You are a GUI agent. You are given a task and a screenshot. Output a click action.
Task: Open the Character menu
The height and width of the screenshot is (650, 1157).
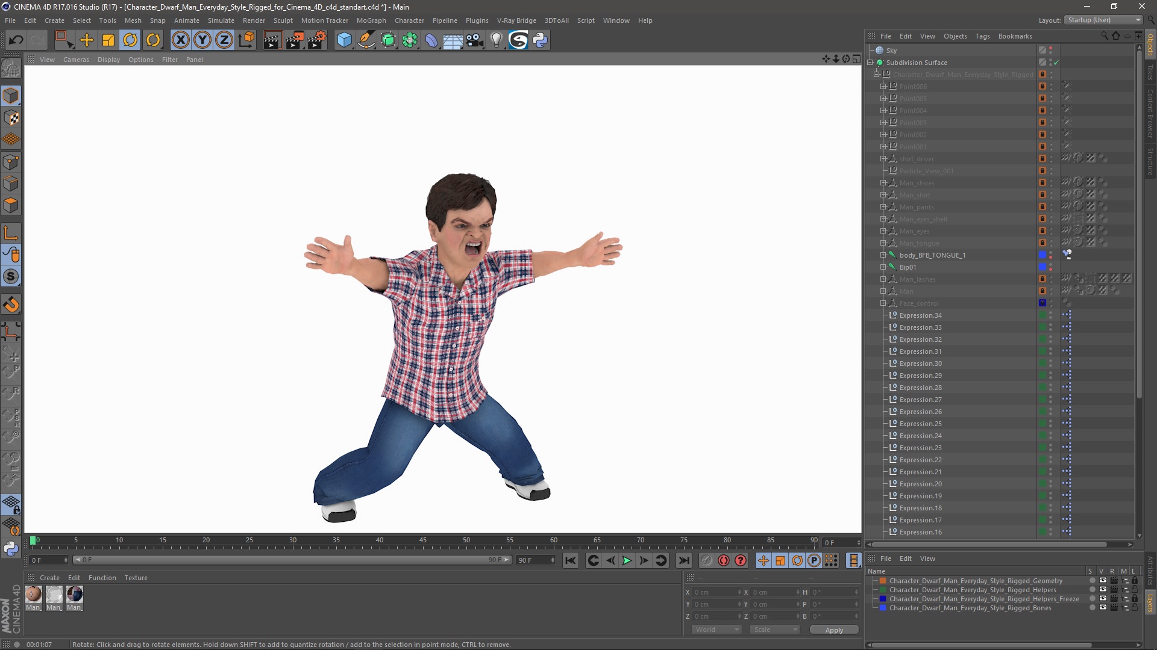coord(409,20)
